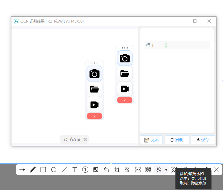The width and height of the screenshot is (223, 190).
Task: Undo the last annotation
Action: tap(106, 170)
